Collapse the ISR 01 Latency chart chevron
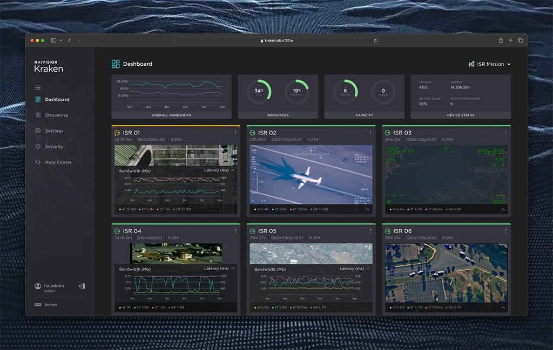Screen dimensions: 553x350 click(x=233, y=170)
